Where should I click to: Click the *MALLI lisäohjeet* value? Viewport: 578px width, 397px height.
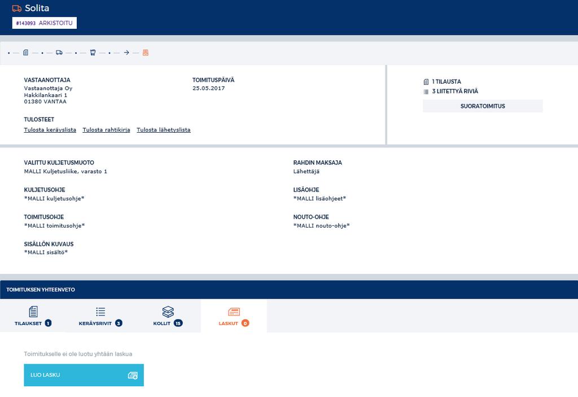pyautogui.click(x=320, y=199)
